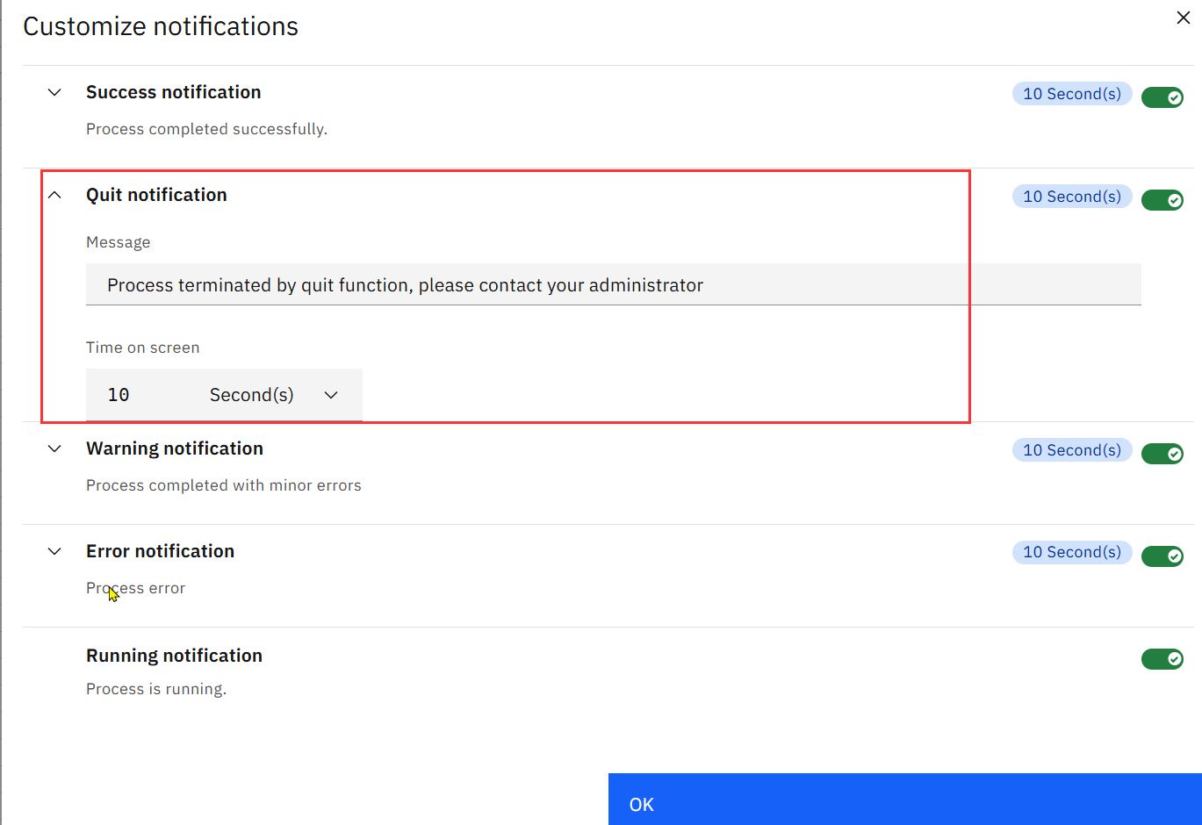Disable the Error notification toggle
The width and height of the screenshot is (1202, 825).
pyautogui.click(x=1162, y=556)
